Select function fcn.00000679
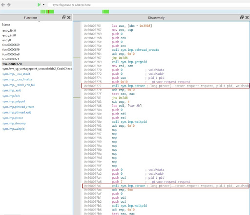Image resolution: width=250 pixels, height=215 pixels. 11,49
